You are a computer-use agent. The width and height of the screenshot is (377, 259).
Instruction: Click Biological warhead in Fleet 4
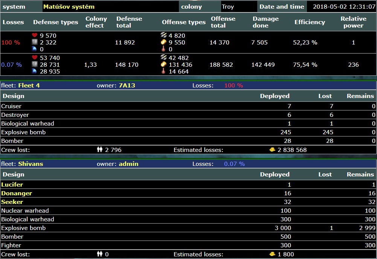coord(27,124)
